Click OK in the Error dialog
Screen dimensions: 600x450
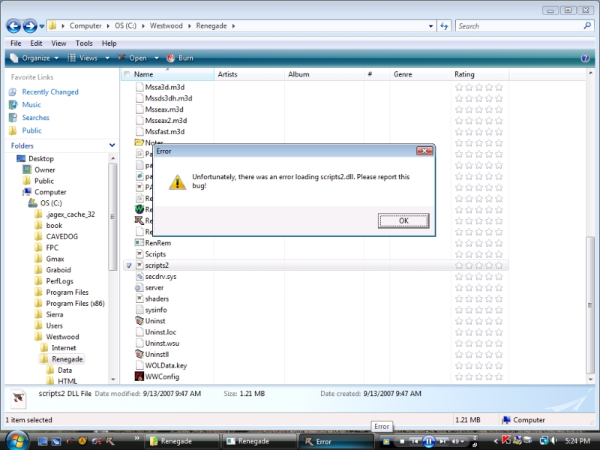click(403, 220)
